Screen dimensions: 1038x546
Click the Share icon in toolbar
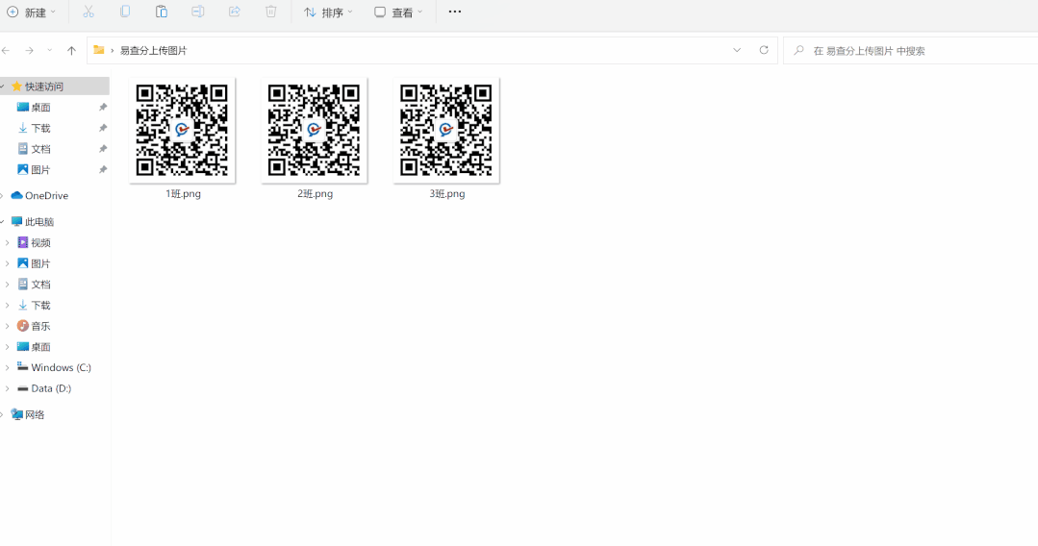click(235, 12)
